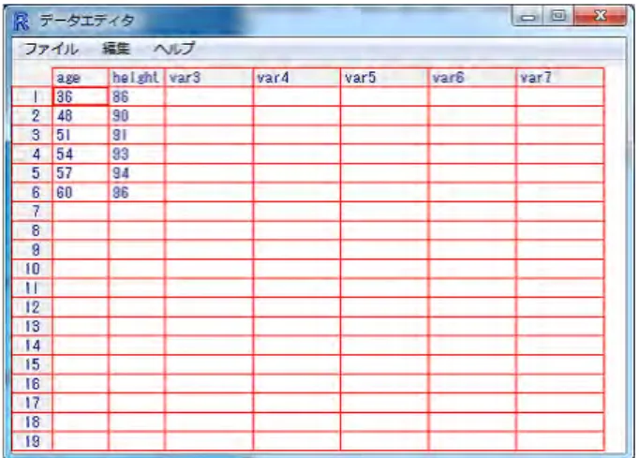Open the ヘルプ menu
The width and height of the screenshot is (639, 458).
click(174, 49)
